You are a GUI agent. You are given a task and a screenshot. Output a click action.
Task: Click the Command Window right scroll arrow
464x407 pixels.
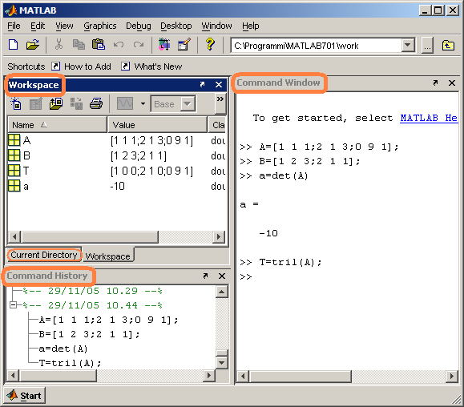point(451,377)
